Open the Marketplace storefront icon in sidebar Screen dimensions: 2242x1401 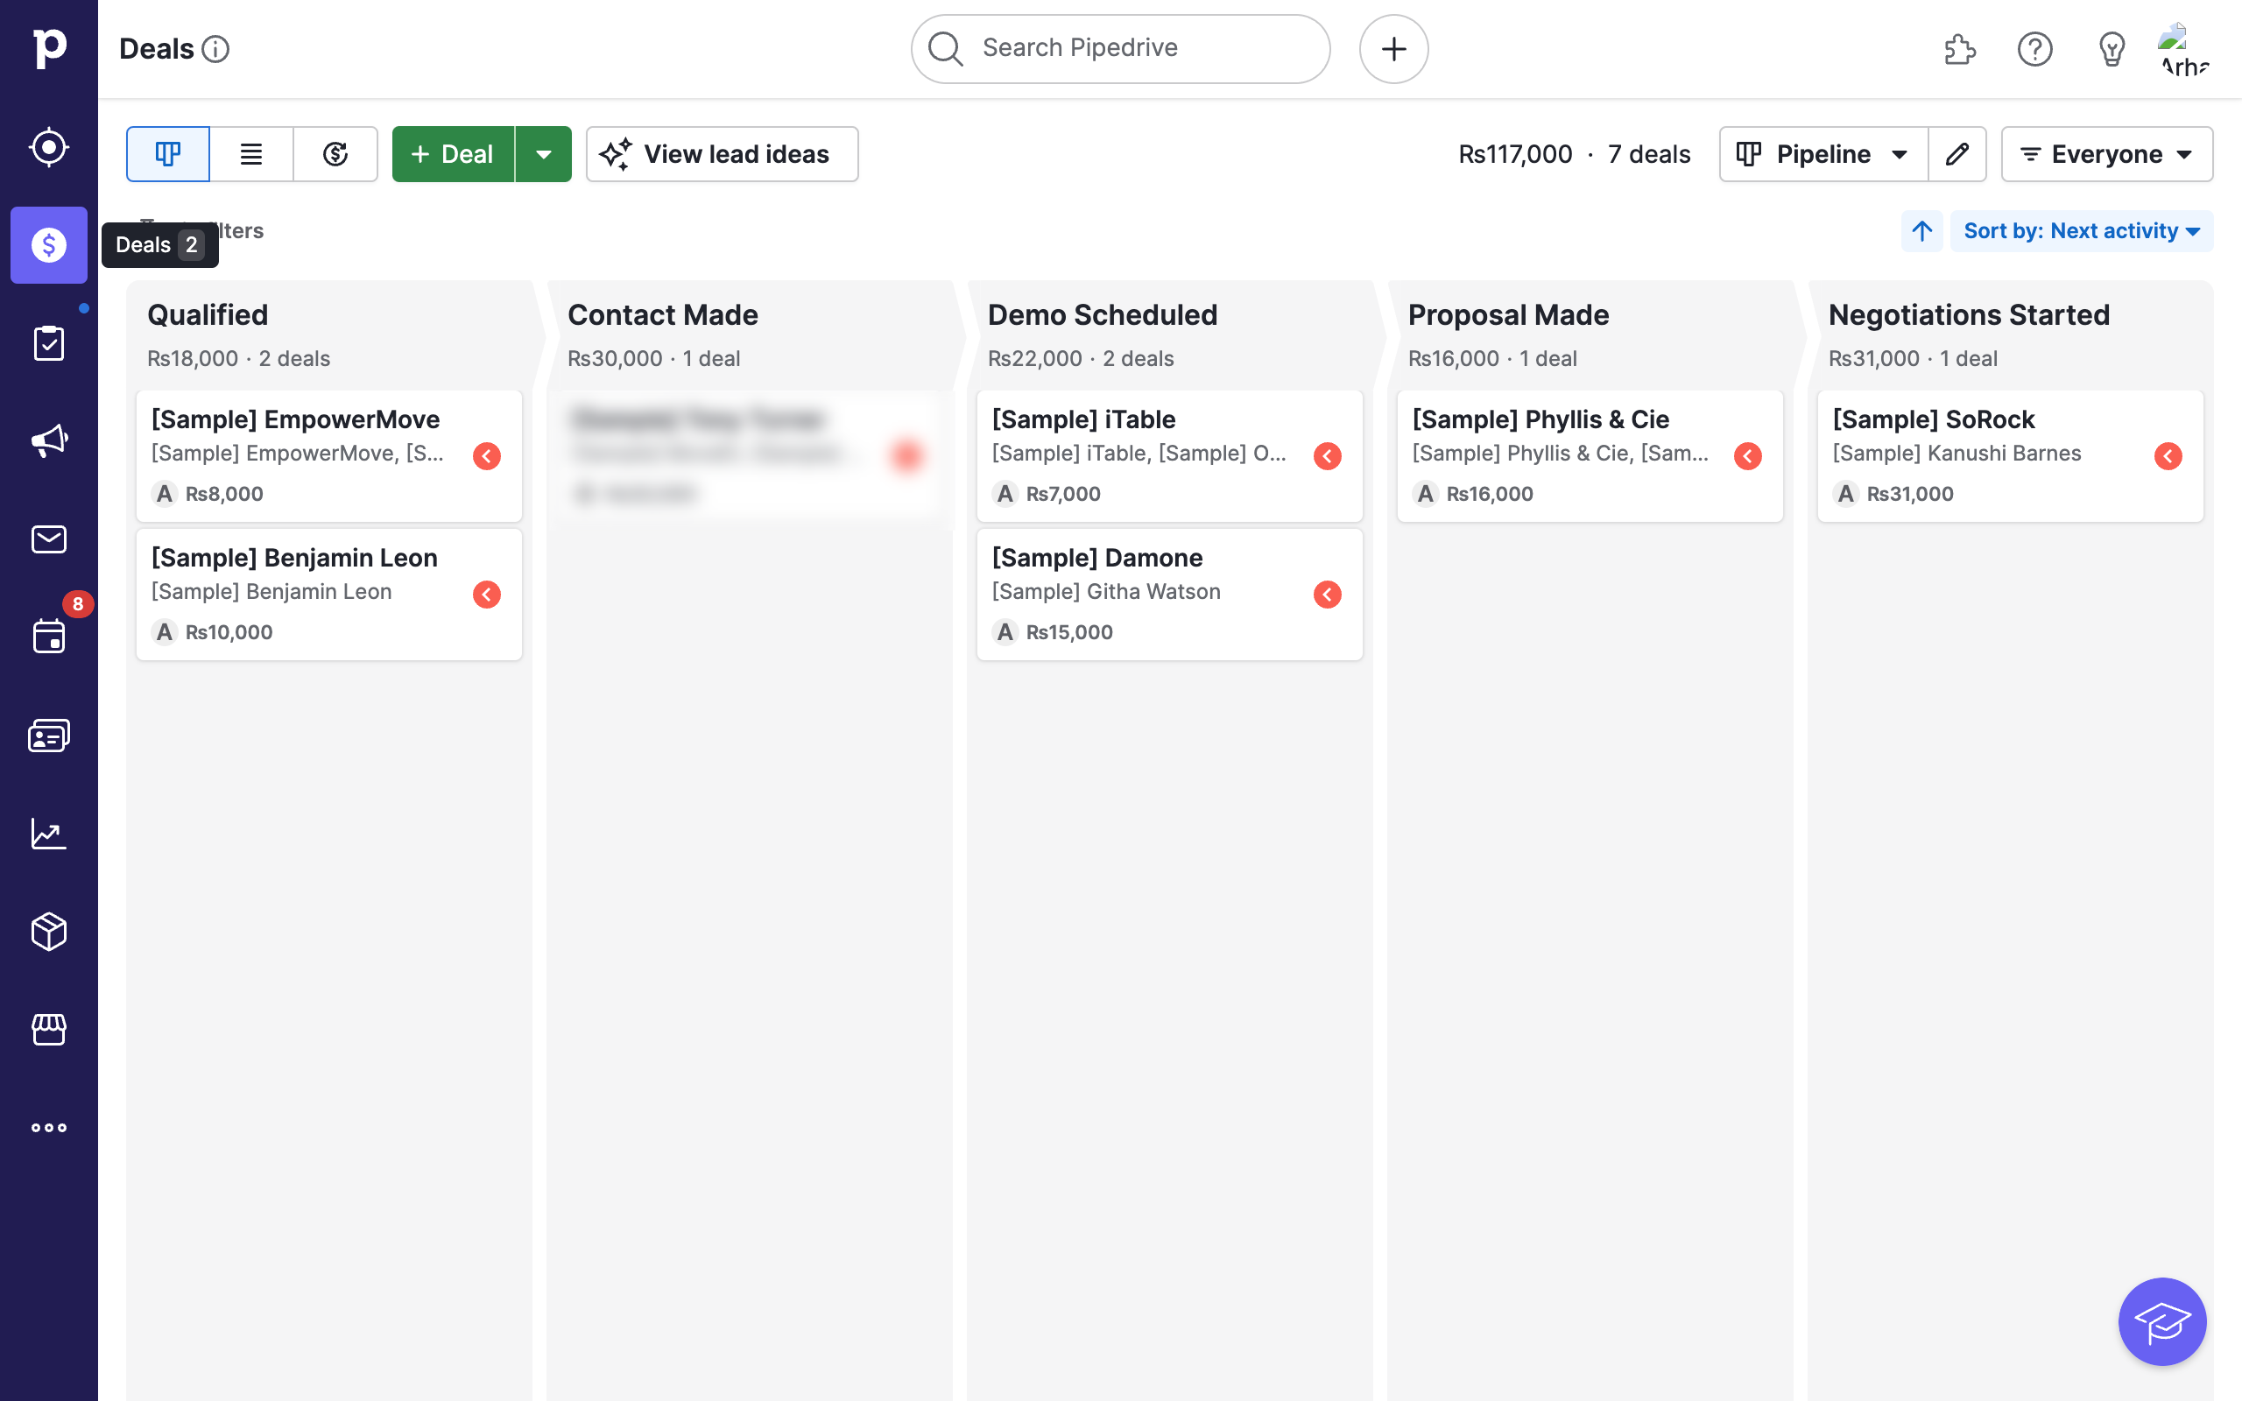pyautogui.click(x=48, y=1029)
